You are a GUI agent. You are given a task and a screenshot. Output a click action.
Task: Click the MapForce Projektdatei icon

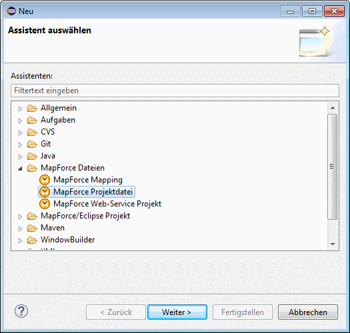pos(45,192)
